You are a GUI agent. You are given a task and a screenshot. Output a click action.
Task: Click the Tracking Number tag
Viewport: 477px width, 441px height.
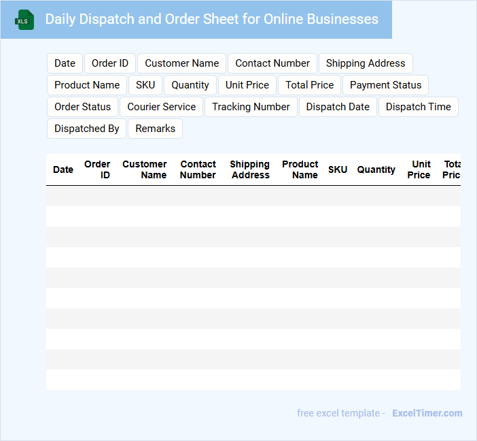[x=251, y=107]
